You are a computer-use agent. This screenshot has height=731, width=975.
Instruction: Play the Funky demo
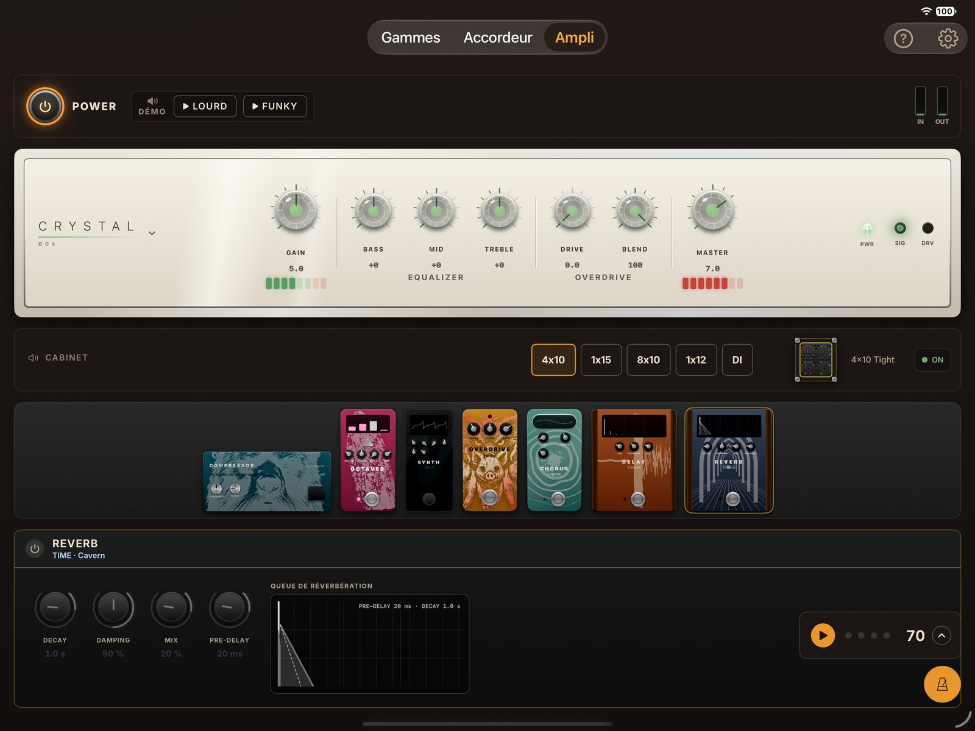pos(275,107)
